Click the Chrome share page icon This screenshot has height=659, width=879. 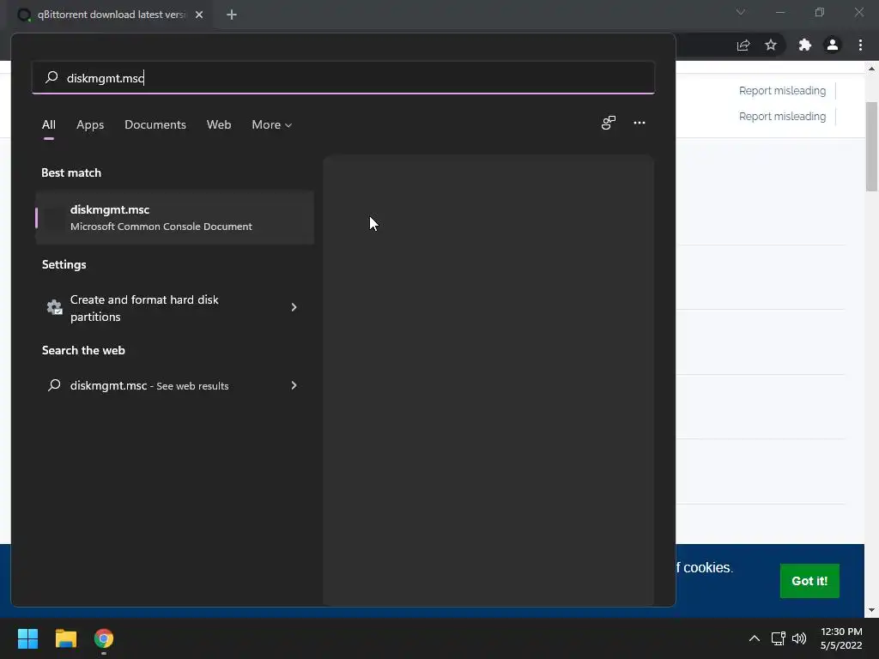[743, 45]
